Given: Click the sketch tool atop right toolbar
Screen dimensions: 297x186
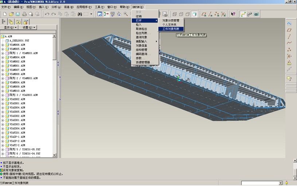Looking at the screenshot, I should pos(289,24).
